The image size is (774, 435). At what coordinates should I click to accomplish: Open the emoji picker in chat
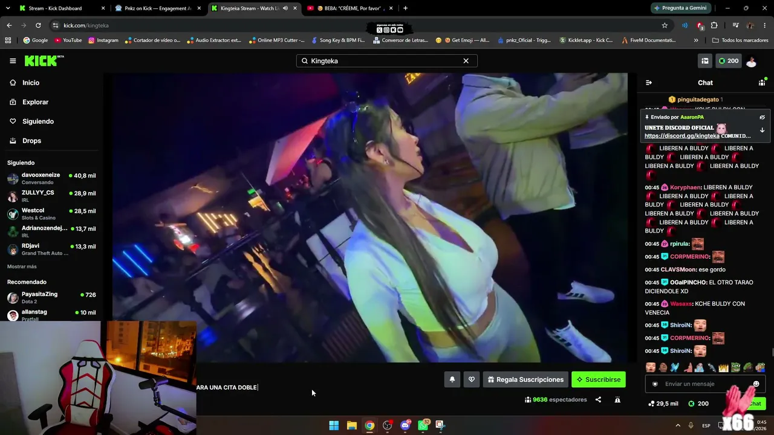tap(756, 384)
